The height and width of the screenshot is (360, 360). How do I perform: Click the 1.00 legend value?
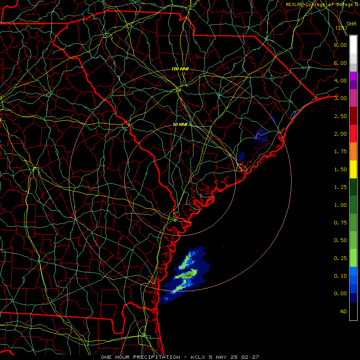point(340,205)
